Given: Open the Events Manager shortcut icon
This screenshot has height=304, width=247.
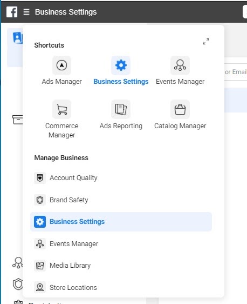Looking at the screenshot, I should pyautogui.click(x=180, y=65).
